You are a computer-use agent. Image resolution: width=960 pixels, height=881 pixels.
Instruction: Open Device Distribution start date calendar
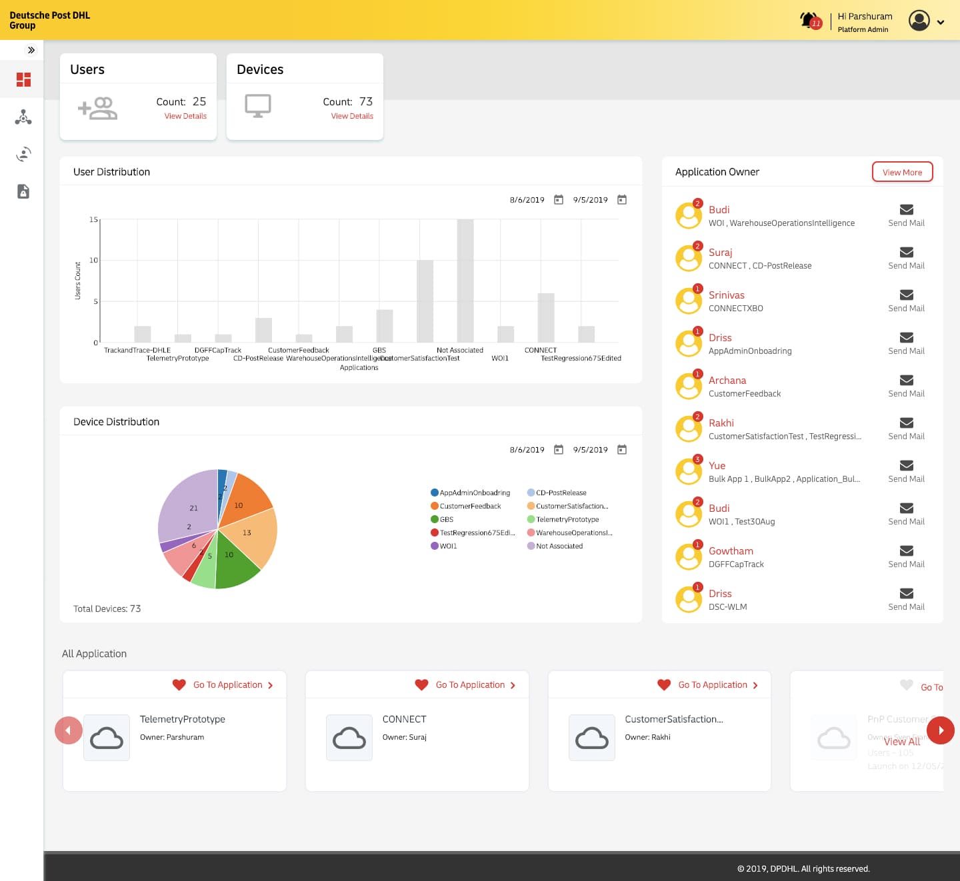pyautogui.click(x=559, y=450)
